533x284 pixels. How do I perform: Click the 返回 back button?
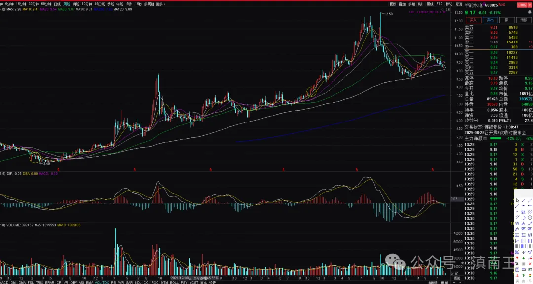(x=458, y=4)
